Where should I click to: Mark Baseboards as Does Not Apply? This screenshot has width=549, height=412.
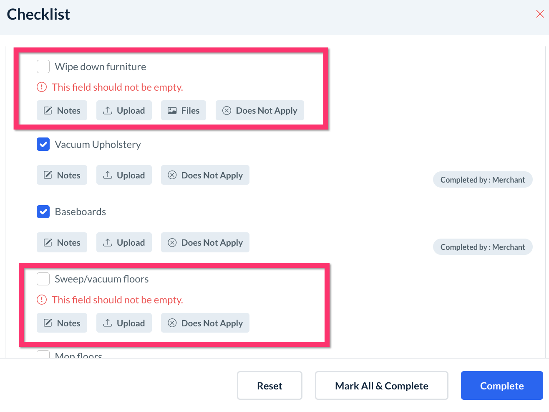(205, 242)
